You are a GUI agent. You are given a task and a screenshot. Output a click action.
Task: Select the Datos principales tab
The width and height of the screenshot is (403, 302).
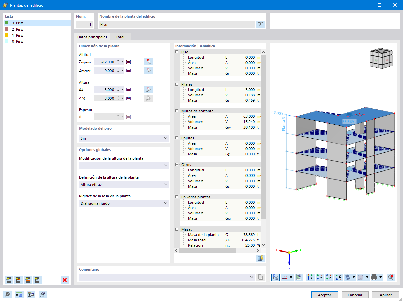click(x=92, y=37)
